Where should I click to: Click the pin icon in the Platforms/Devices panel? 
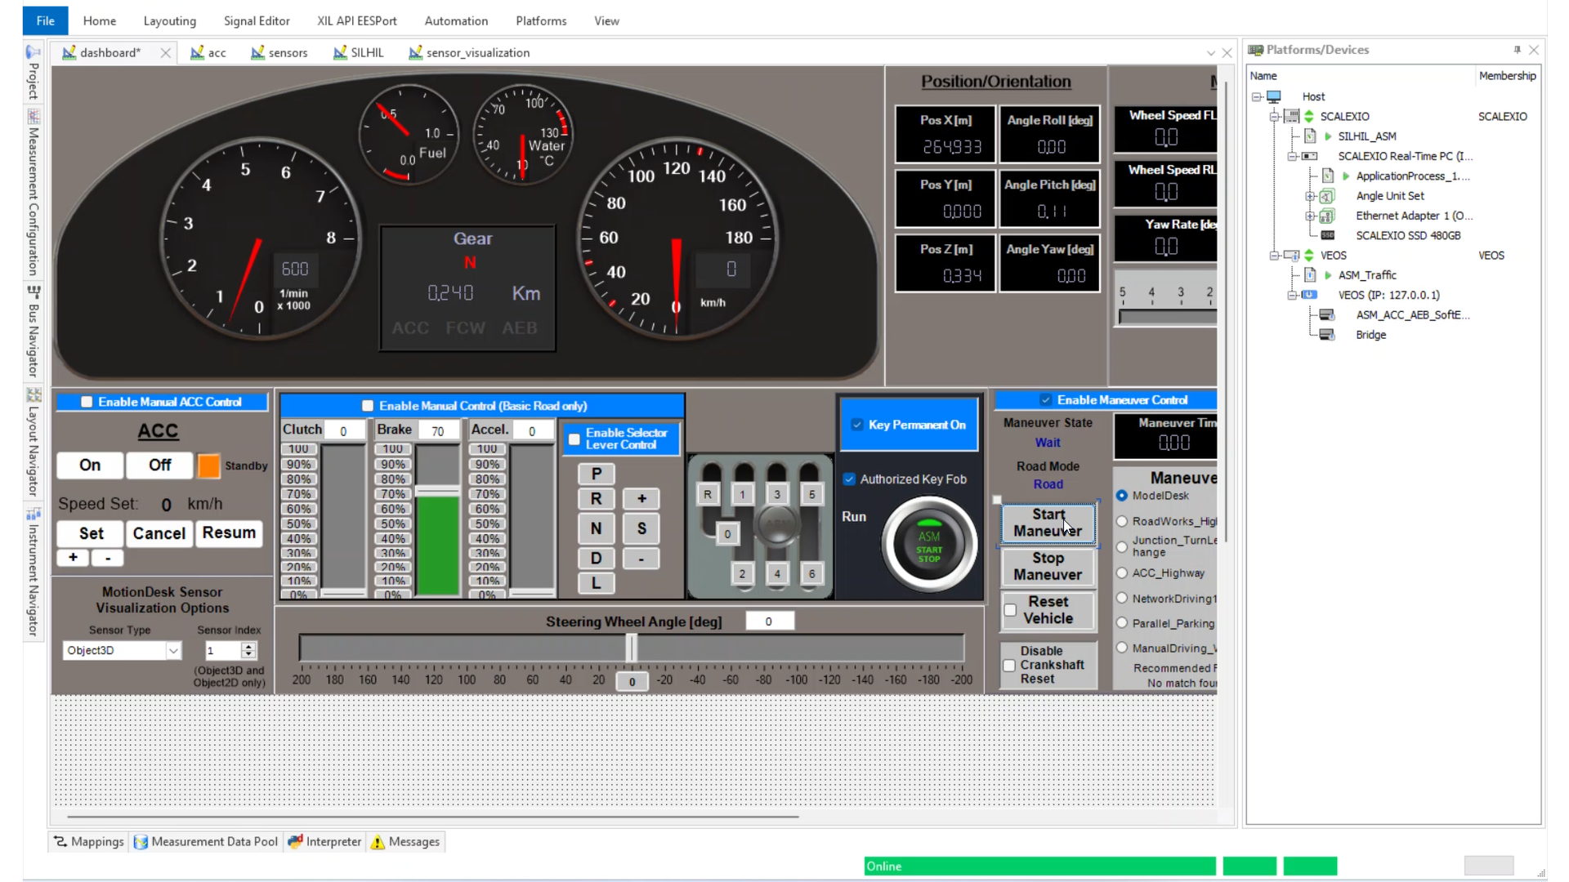[x=1517, y=50]
